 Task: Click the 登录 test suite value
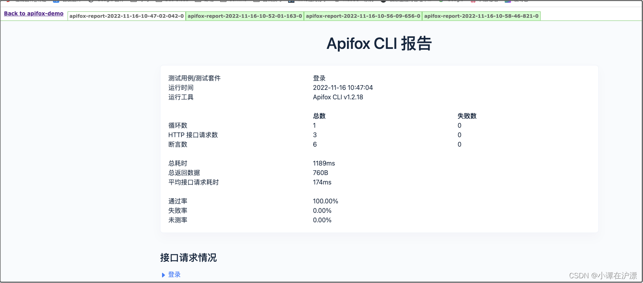(x=319, y=78)
